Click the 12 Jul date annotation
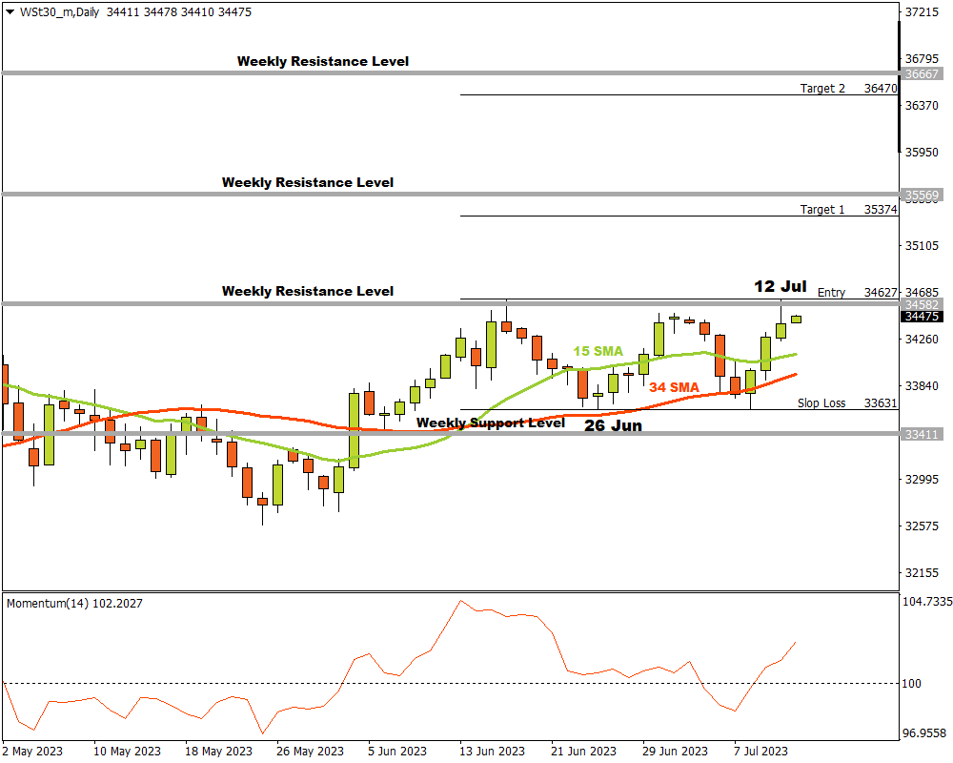Image resolution: width=953 pixels, height=763 pixels. point(780,286)
